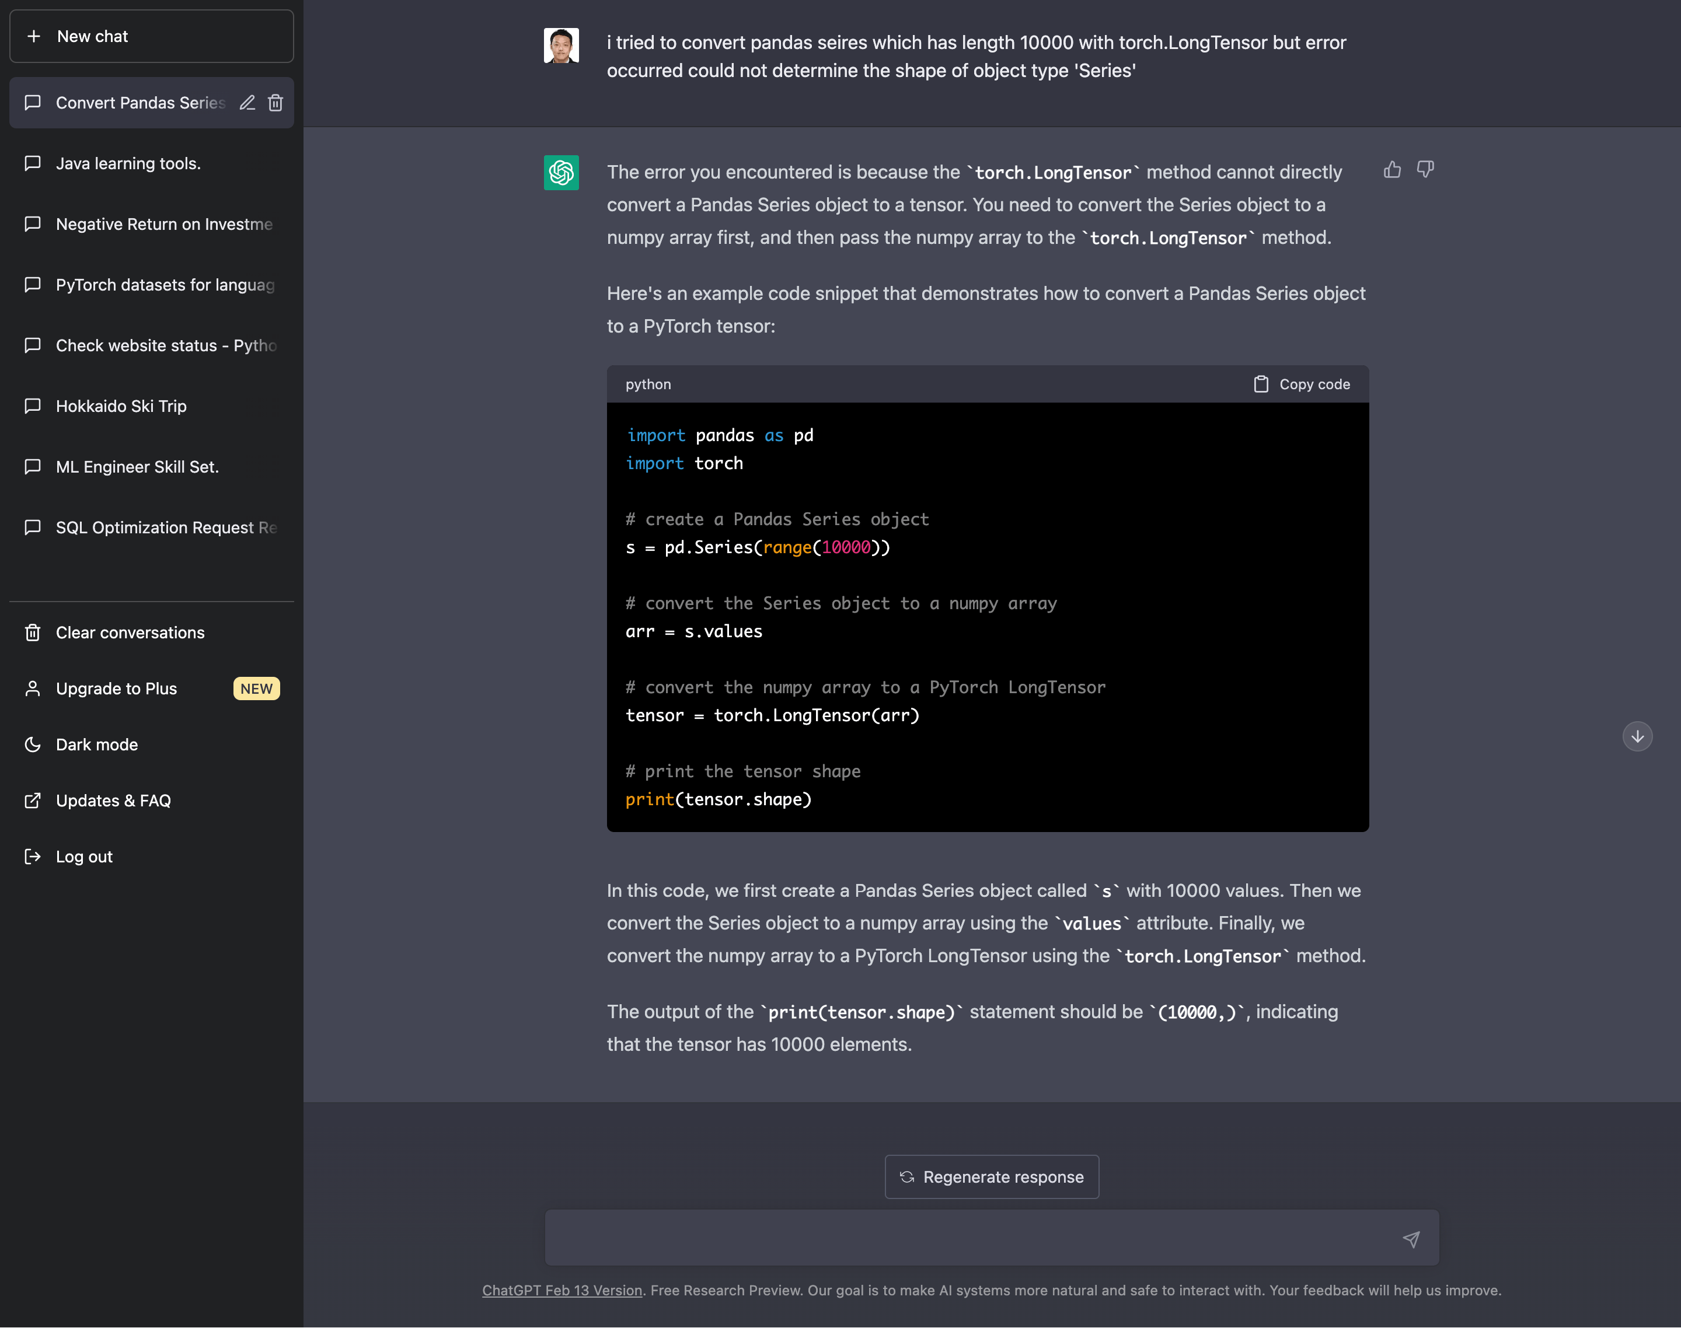Click the code line 'arr = s.values'
This screenshot has width=1681, height=1328.
pyautogui.click(x=694, y=631)
